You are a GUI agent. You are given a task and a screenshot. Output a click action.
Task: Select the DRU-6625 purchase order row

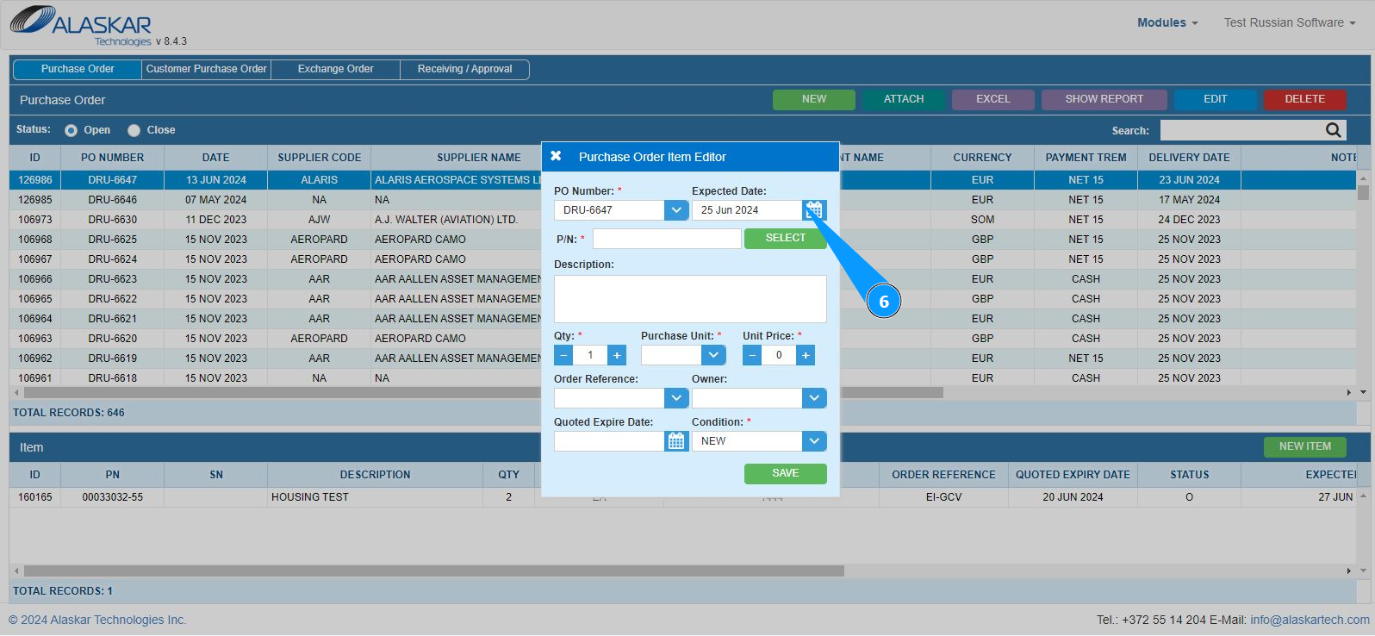682,240
